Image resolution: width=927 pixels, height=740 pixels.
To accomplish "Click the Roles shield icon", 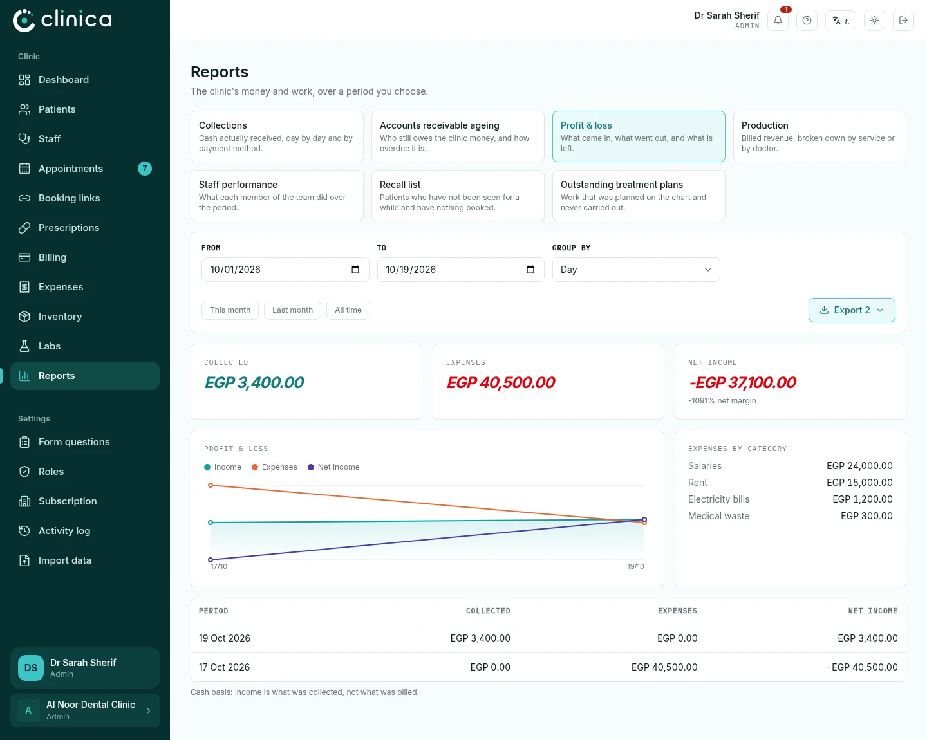I will [24, 472].
